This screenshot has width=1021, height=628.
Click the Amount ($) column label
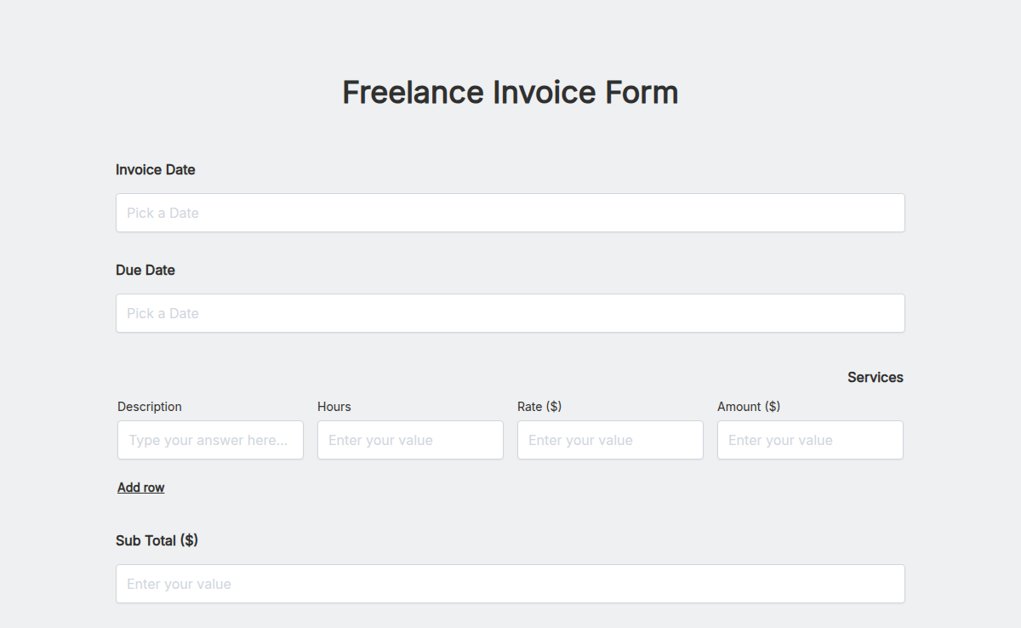[x=749, y=407]
